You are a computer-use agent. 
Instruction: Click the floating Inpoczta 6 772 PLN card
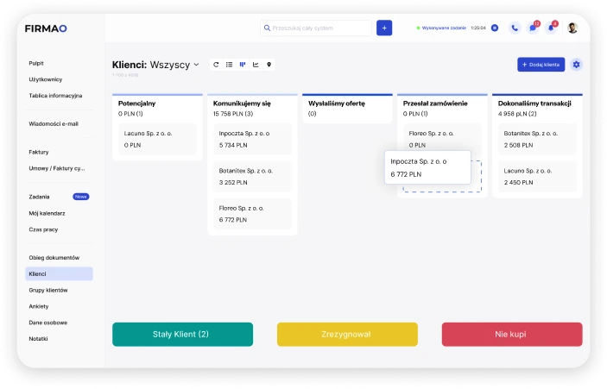tap(427, 167)
